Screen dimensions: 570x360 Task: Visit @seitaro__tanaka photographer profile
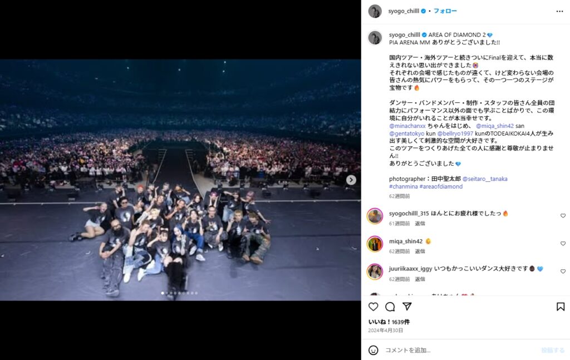[485, 179]
